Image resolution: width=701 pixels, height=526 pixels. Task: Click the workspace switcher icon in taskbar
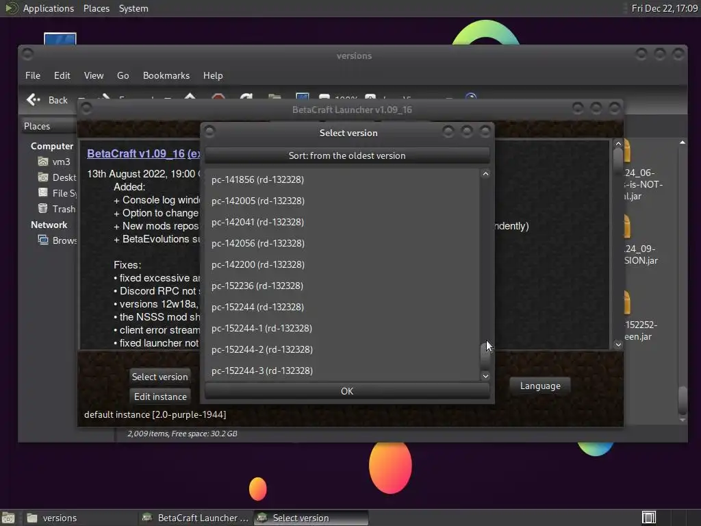point(649,518)
